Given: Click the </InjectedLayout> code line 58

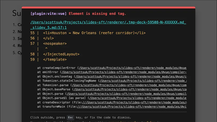Looking at the screenshot, I should pos(61,54).
